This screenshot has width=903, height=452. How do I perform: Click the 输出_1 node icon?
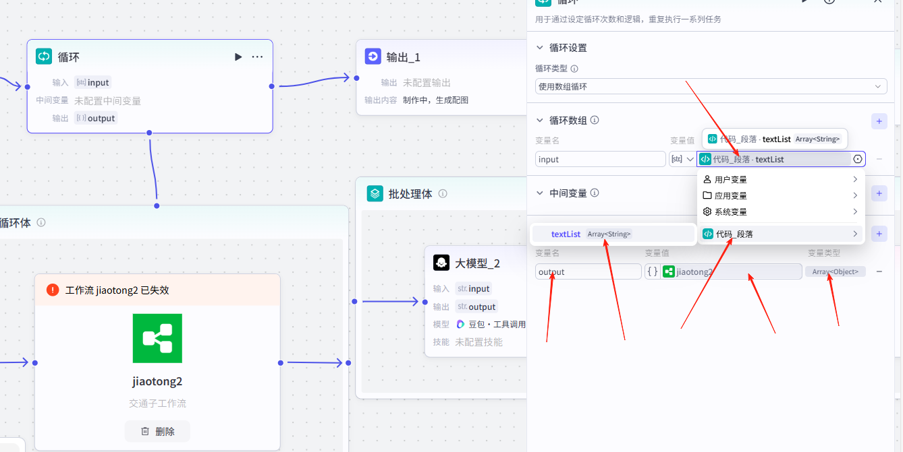pos(373,57)
